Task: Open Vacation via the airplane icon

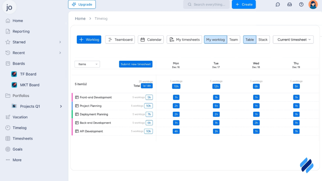Action: point(8,117)
